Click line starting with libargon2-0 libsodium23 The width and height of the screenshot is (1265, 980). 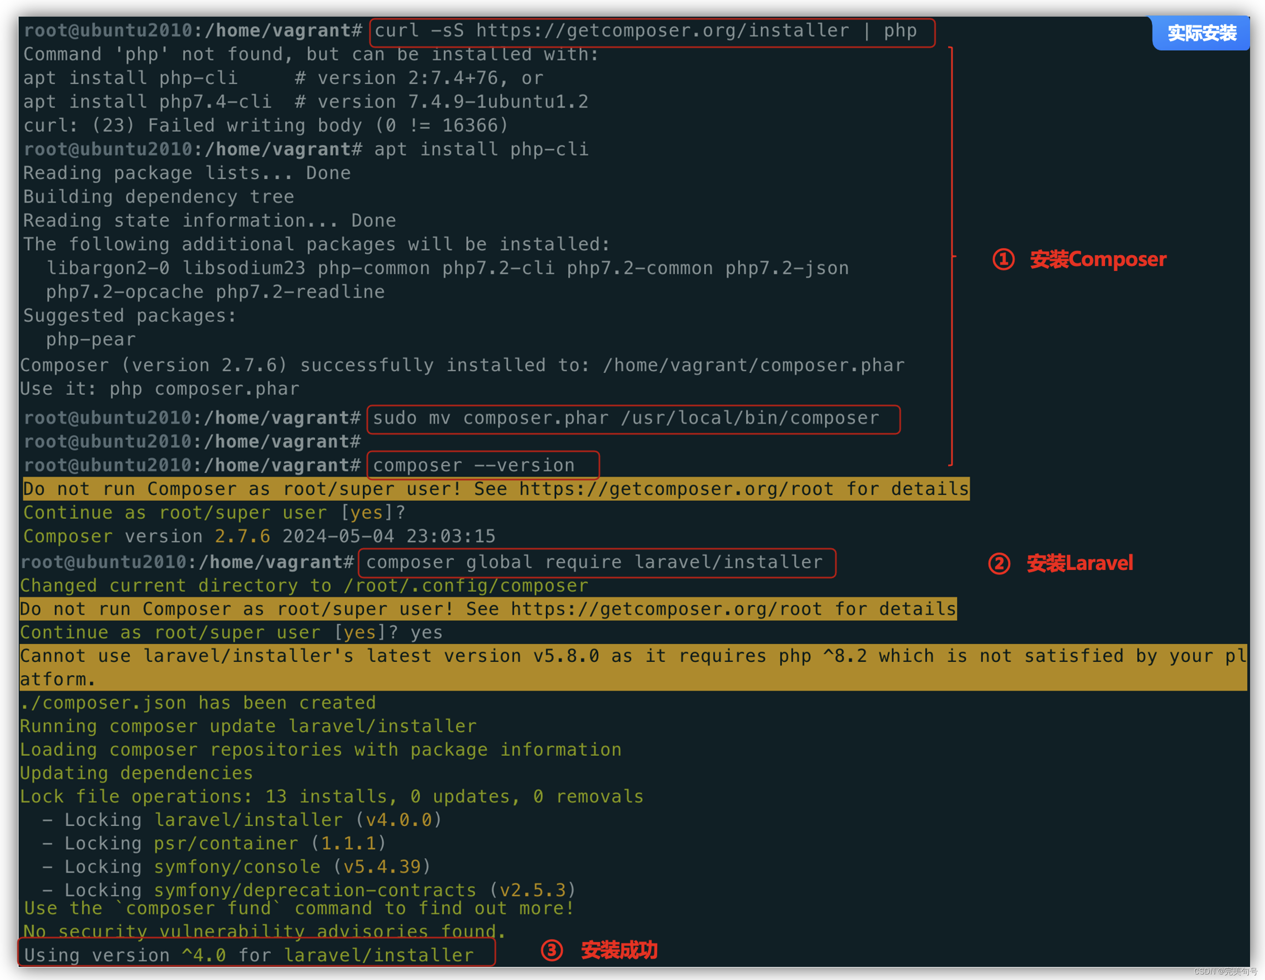[448, 268]
